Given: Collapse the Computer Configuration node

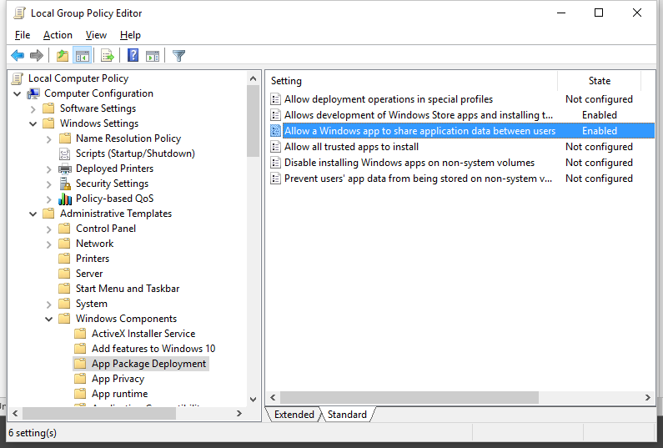Looking at the screenshot, I should (18, 93).
